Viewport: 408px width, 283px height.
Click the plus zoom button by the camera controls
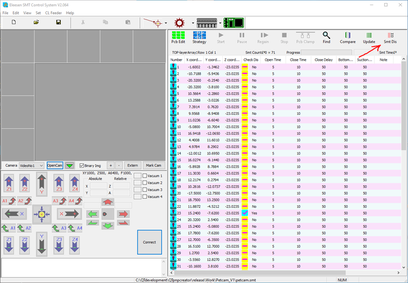point(110,166)
